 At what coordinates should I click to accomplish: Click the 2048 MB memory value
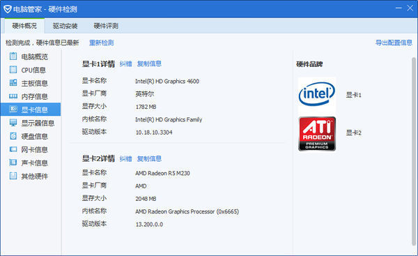tap(146, 199)
